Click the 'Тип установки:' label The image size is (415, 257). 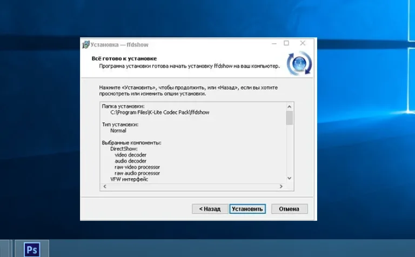120,124
